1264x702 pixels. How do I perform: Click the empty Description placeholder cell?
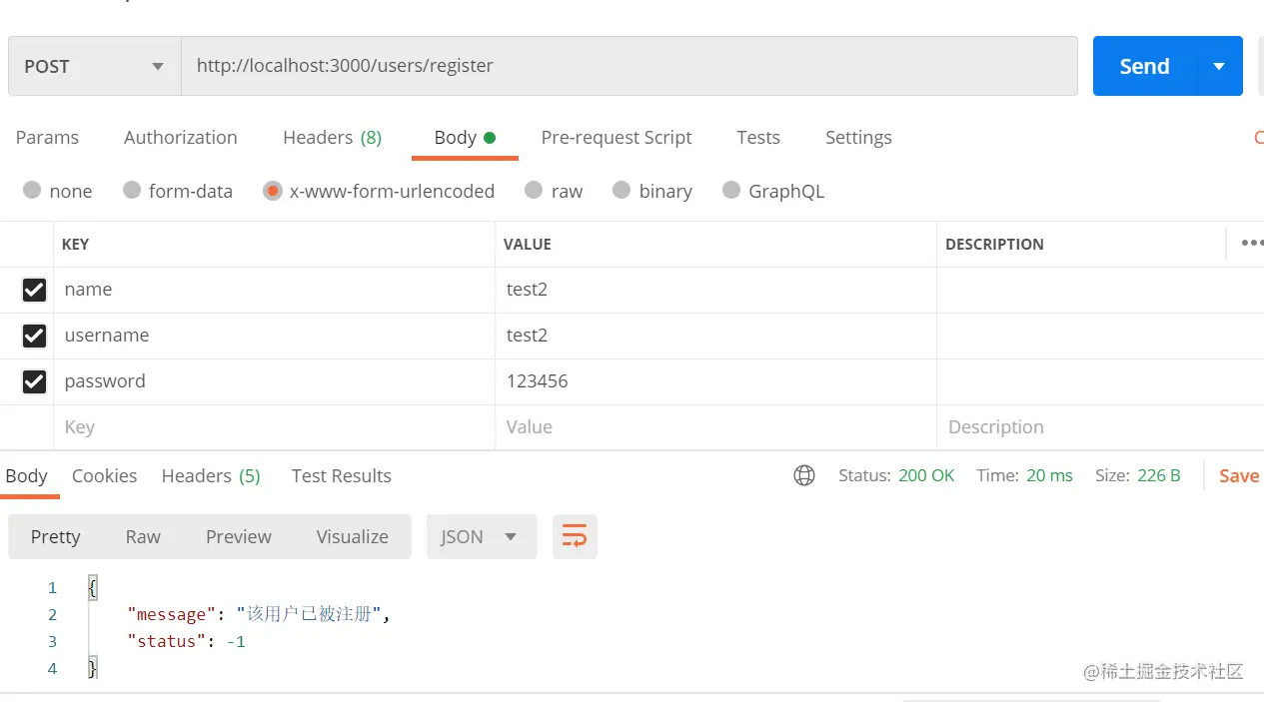click(1100, 427)
